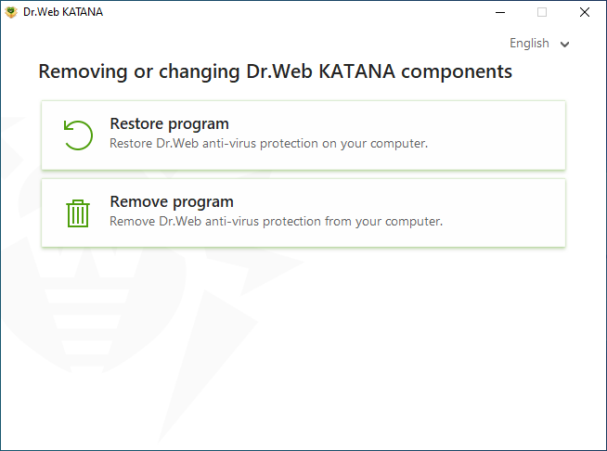Select the Restore program option
The image size is (607, 451).
(303, 135)
